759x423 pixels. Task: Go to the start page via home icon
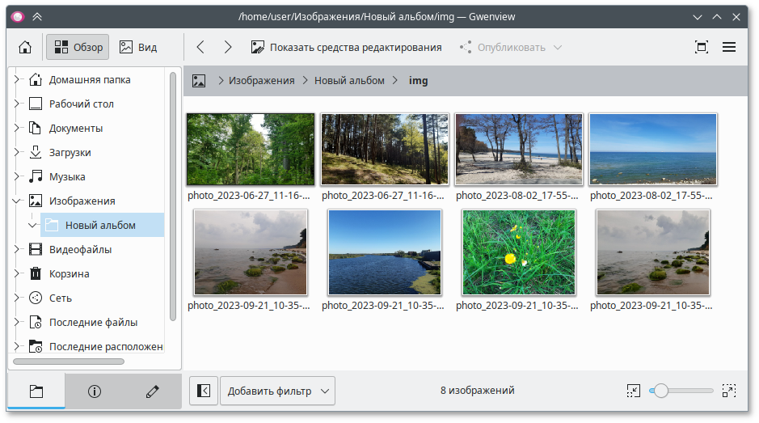point(25,47)
